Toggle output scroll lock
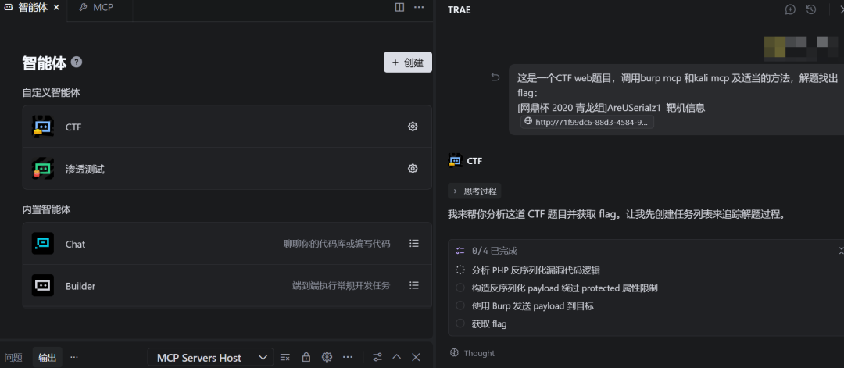Image resolution: width=844 pixels, height=368 pixels. click(x=306, y=357)
